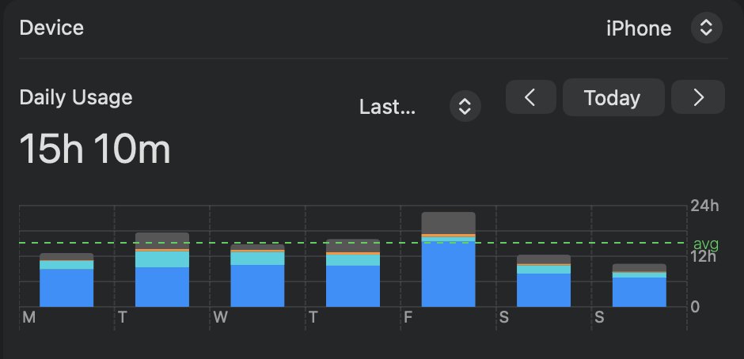Click the green avg label
744x359 pixels.
(x=706, y=244)
